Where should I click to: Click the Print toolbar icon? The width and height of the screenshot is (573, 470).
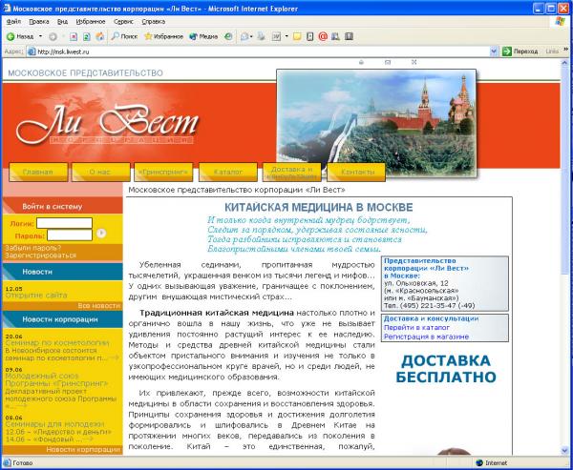click(x=261, y=36)
